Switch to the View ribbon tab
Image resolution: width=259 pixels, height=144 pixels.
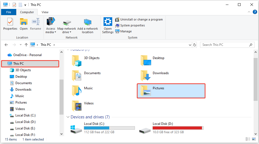[x=45, y=12]
